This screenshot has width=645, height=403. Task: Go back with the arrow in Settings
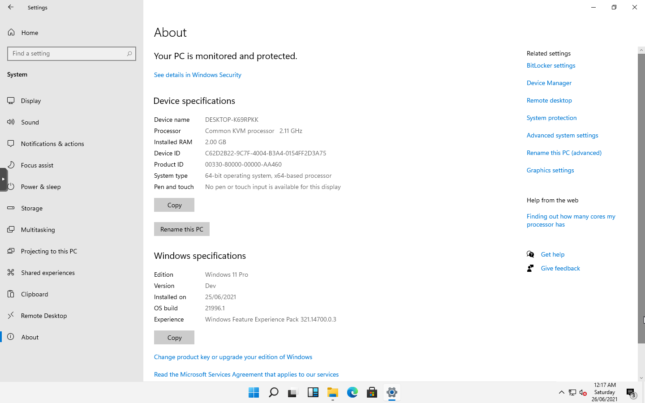coord(11,7)
